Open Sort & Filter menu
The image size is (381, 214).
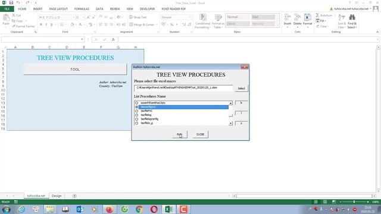[x=342, y=21]
